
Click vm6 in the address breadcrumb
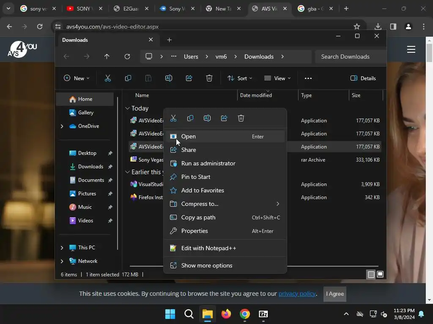[x=221, y=57]
